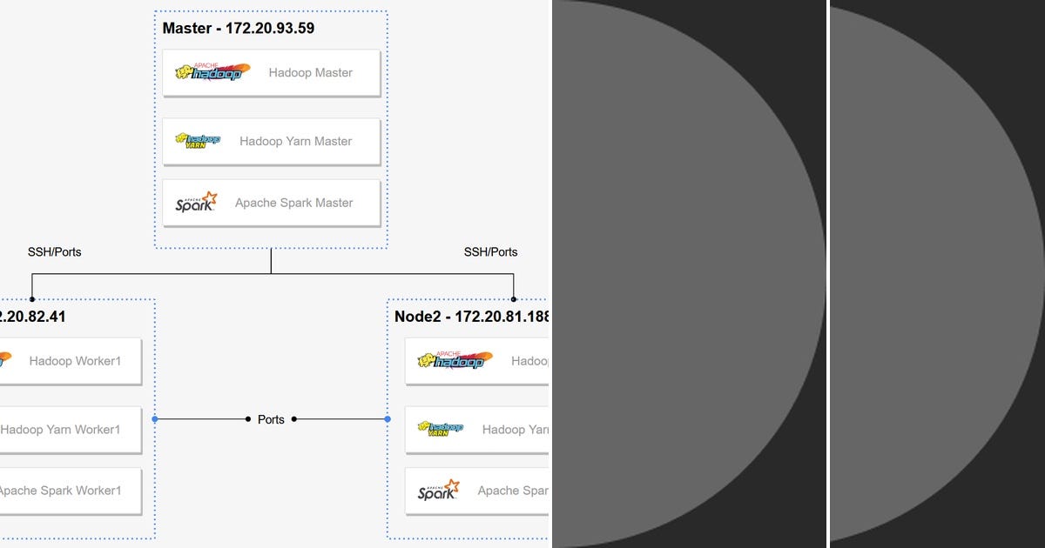
Task: Click the Spark icon for Apache Spark worker on Node2
Action: (x=436, y=490)
